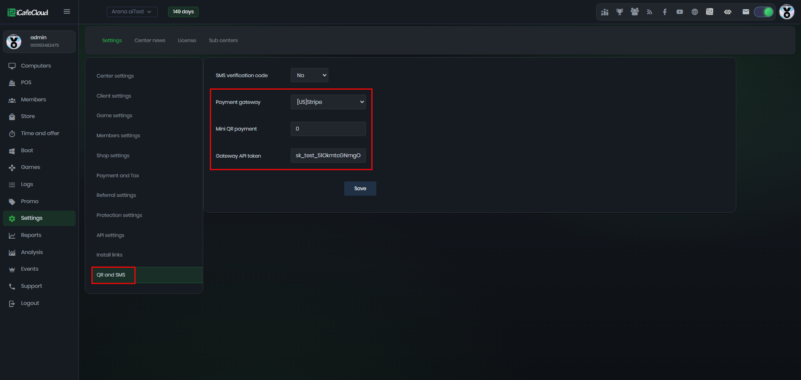Image resolution: width=801 pixels, height=380 pixels.
Task: Open the platinum medal profile avatar at top right
Action: click(787, 12)
